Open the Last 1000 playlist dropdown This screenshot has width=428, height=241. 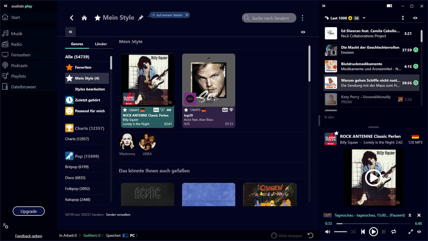point(364,18)
